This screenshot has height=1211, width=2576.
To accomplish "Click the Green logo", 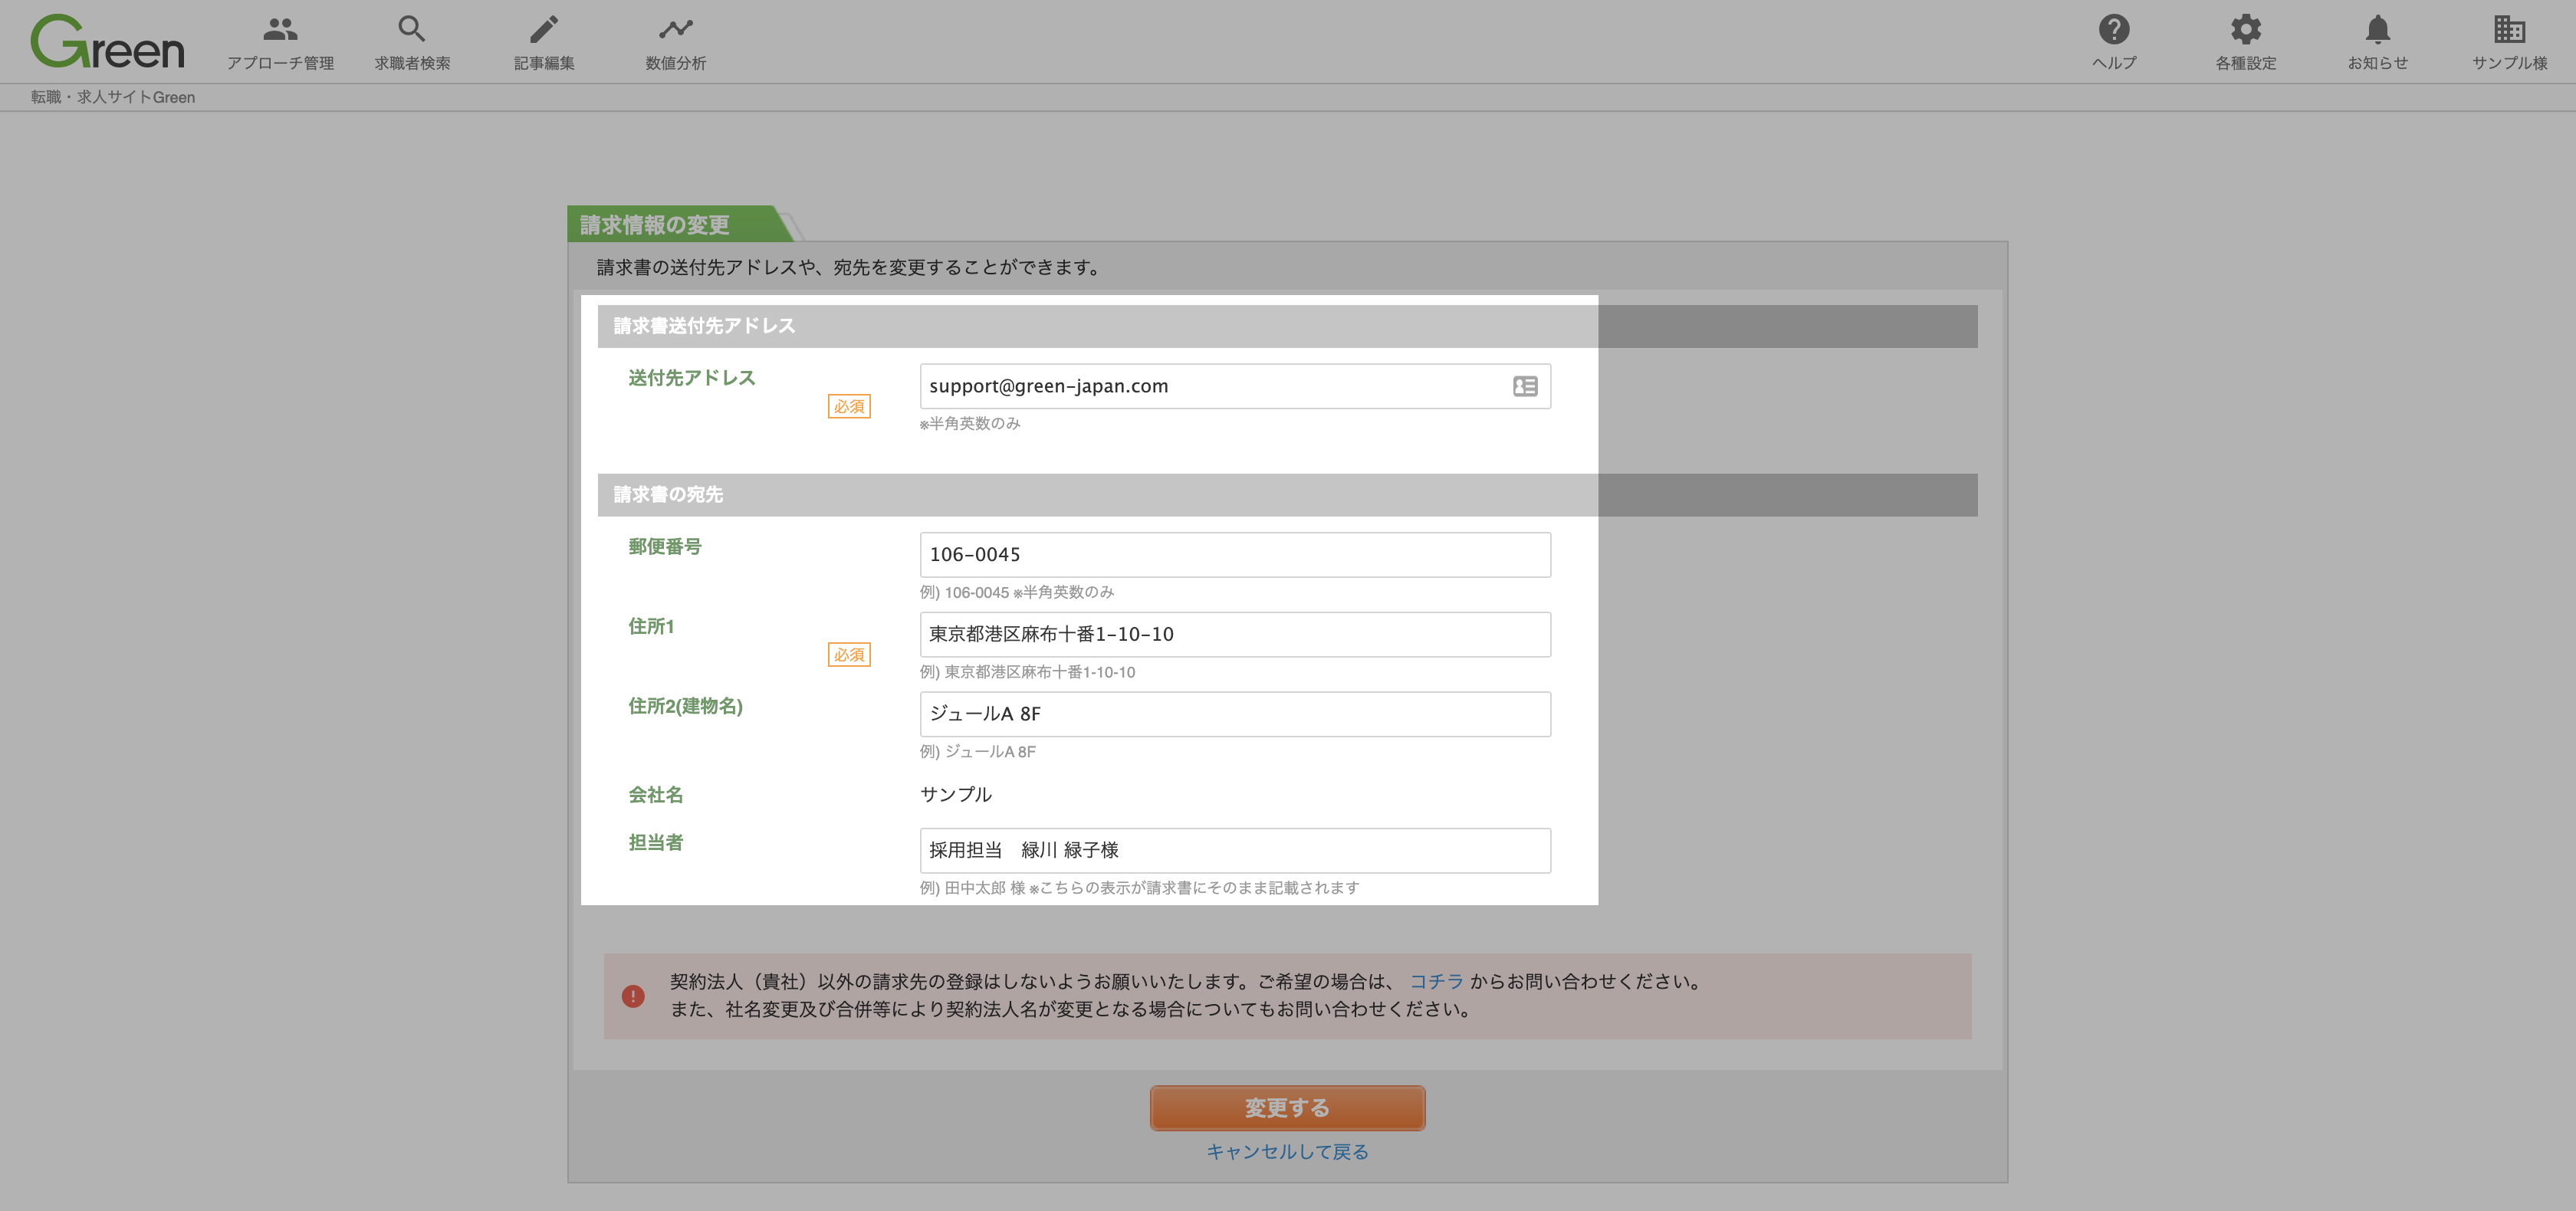I will tap(107, 42).
